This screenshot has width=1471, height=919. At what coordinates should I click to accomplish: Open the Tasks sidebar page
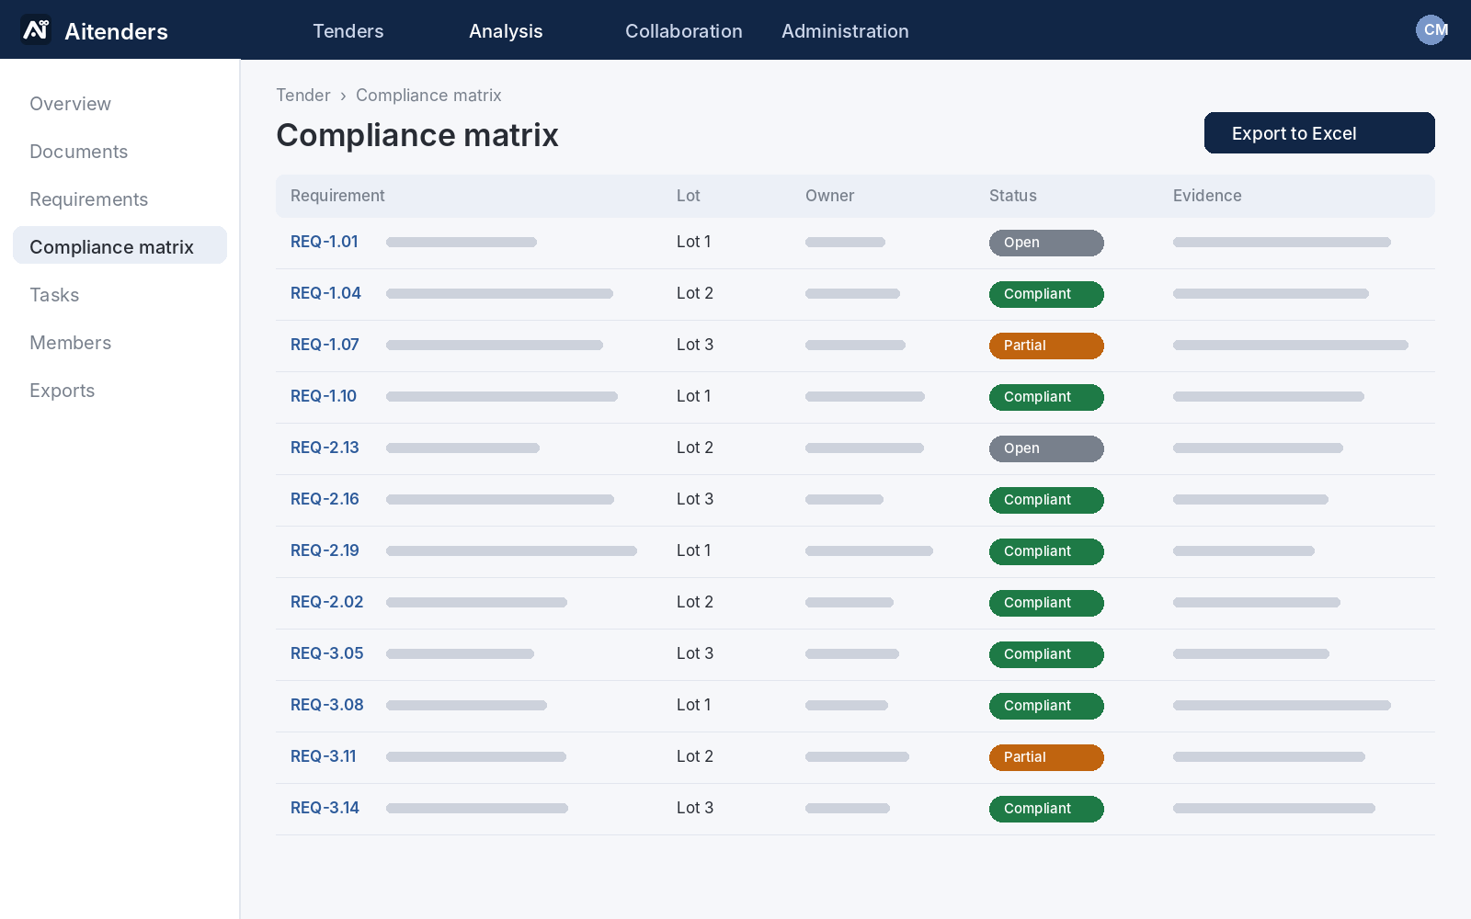tap(120, 295)
